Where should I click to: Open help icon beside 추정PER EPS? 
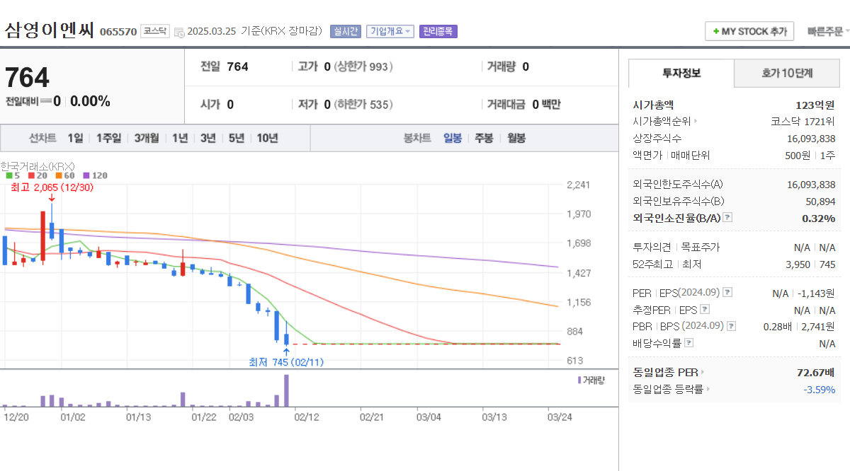coord(705,310)
